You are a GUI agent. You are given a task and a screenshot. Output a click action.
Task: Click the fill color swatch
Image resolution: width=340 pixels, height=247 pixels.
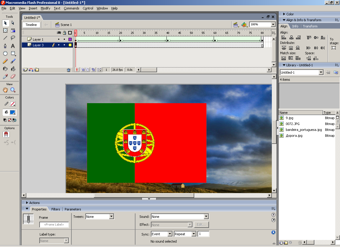pos(13,112)
